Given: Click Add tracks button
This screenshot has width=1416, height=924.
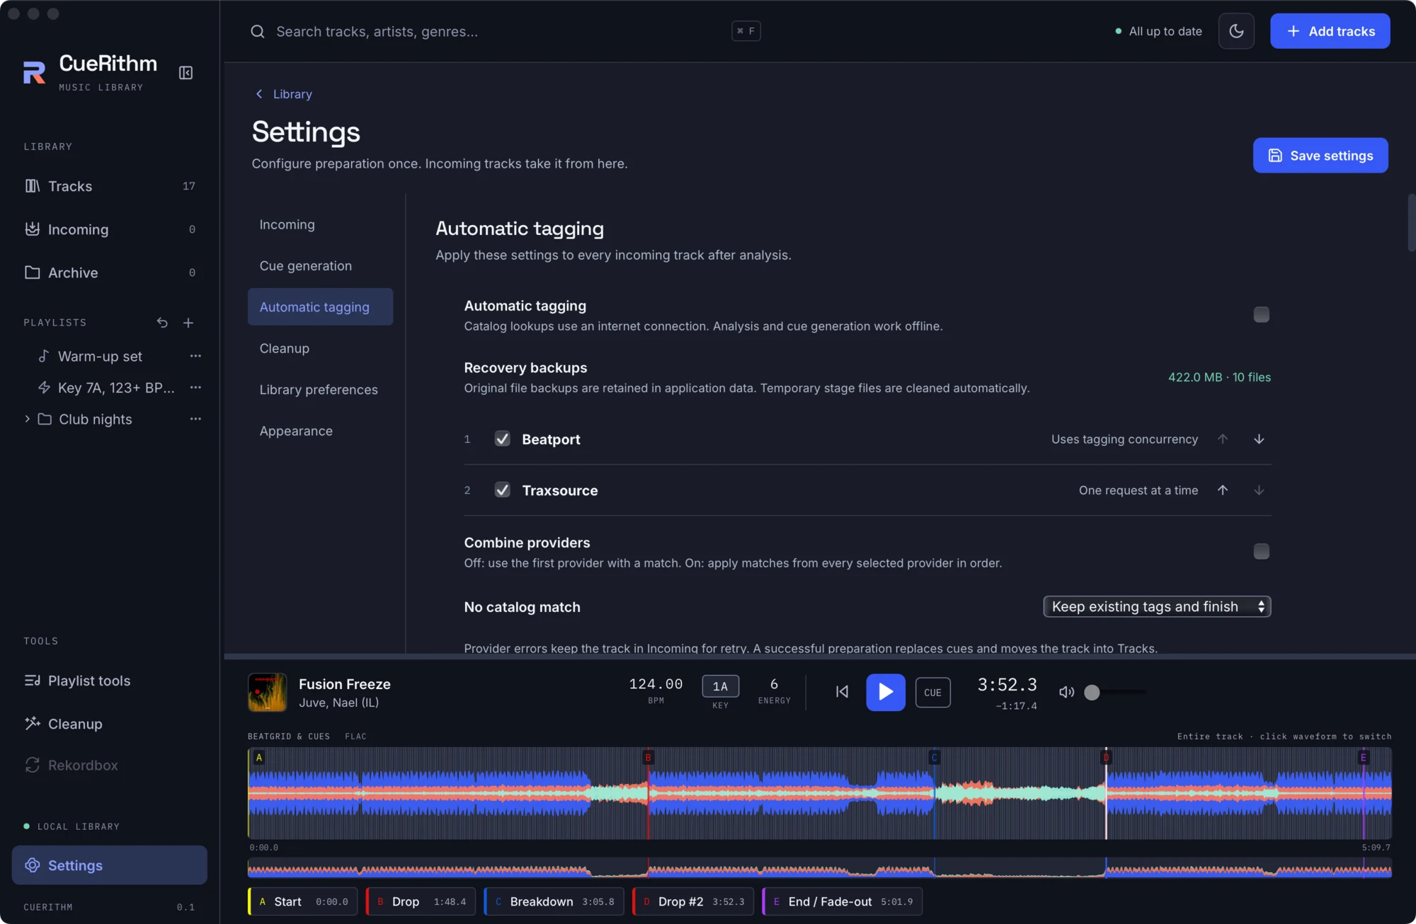Looking at the screenshot, I should click(1330, 31).
